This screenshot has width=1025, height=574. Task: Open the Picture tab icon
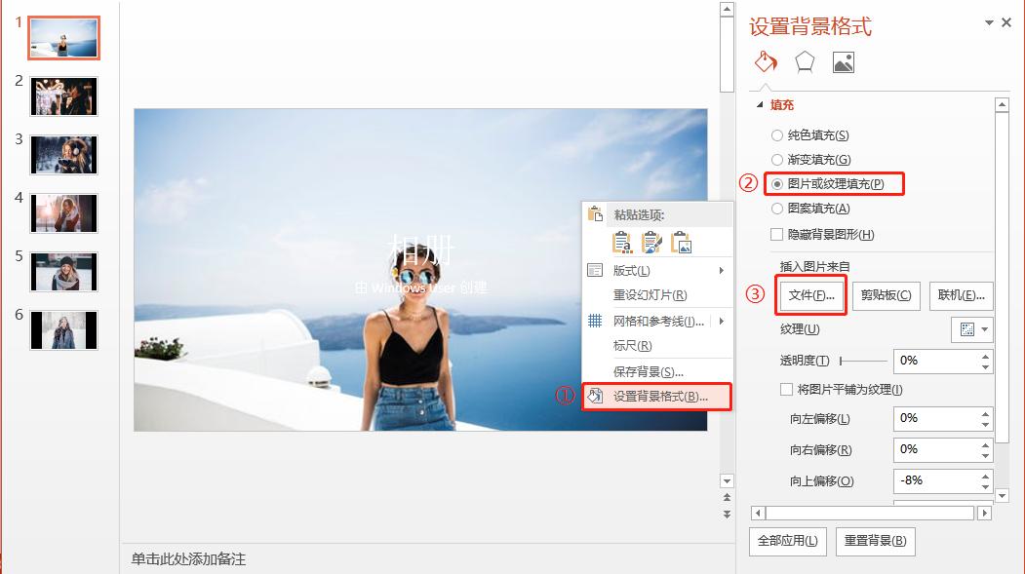click(x=844, y=62)
